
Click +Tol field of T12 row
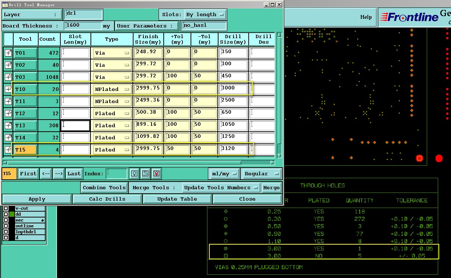point(177,113)
